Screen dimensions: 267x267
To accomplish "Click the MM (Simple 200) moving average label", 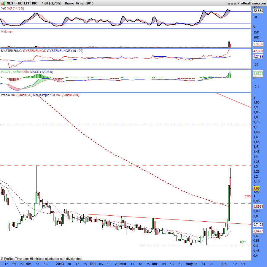I will pyautogui.click(x=67, y=95).
